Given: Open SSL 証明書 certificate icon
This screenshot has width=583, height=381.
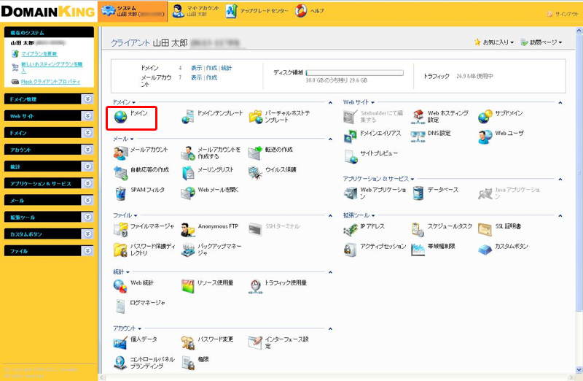Looking at the screenshot, I should tap(485, 230).
